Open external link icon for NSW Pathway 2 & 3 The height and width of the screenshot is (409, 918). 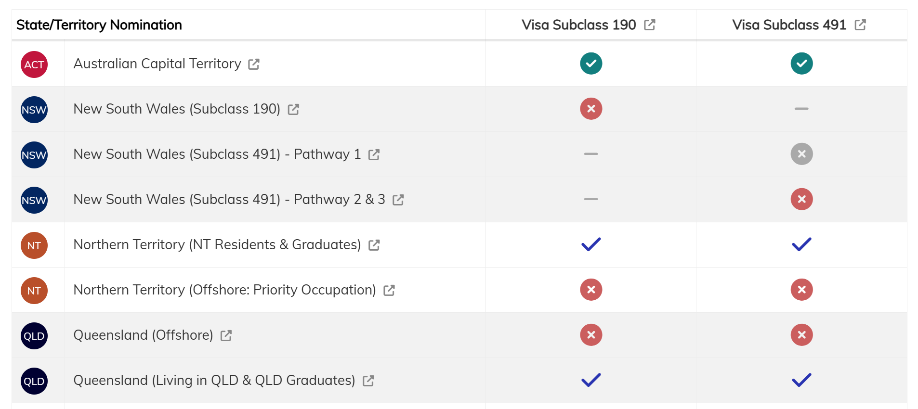pyautogui.click(x=398, y=200)
